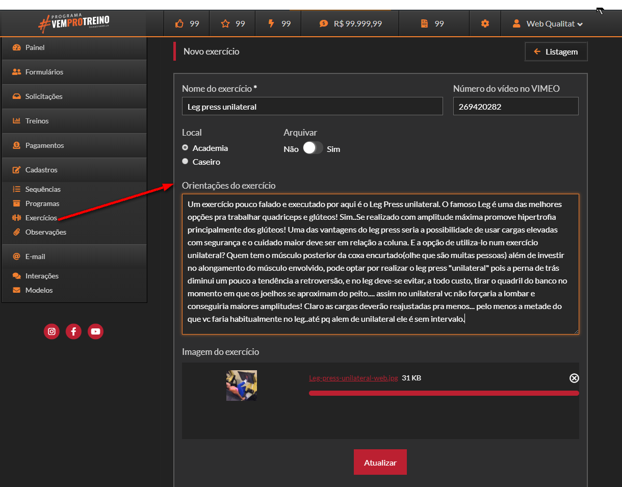622x487 pixels.
Task: Open settings via the gear icon
Action: click(x=485, y=23)
